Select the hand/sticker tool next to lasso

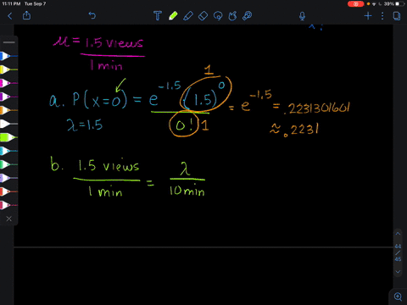232,16
